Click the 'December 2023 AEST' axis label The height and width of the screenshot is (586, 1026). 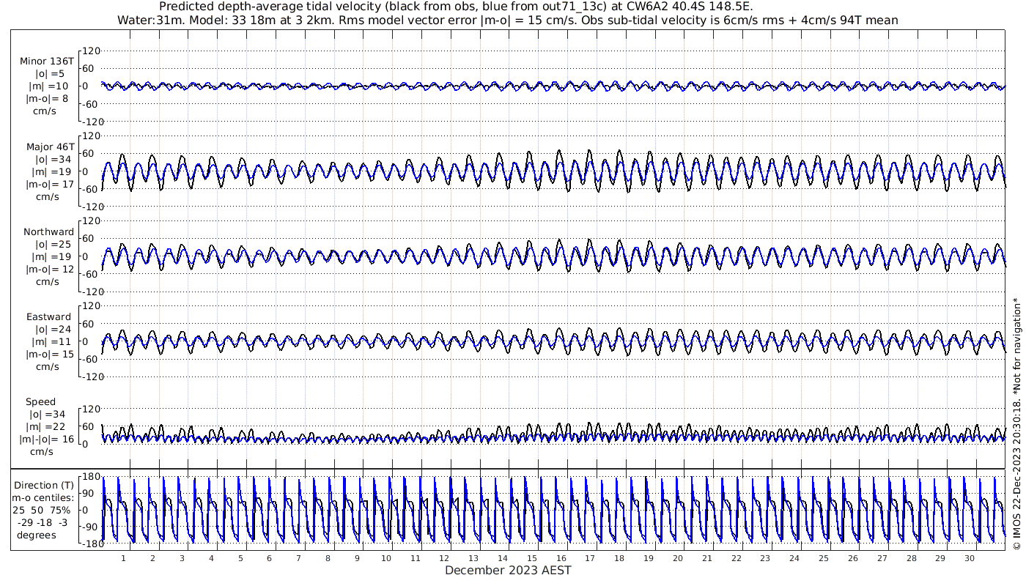pos(508,570)
